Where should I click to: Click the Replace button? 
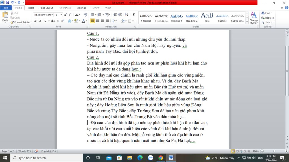tap(268, 18)
